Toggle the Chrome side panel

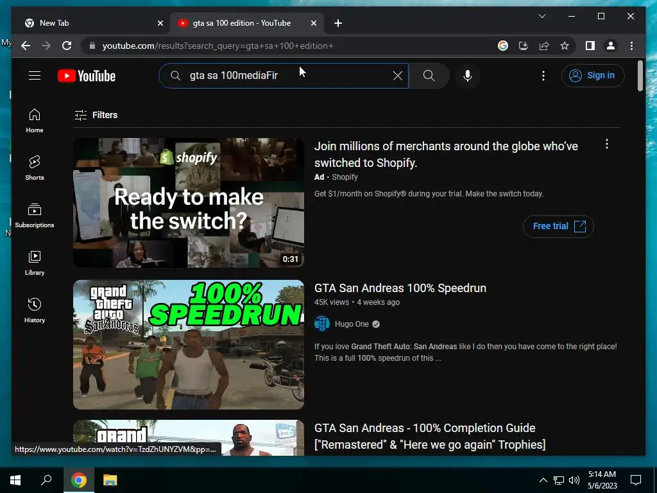point(590,46)
